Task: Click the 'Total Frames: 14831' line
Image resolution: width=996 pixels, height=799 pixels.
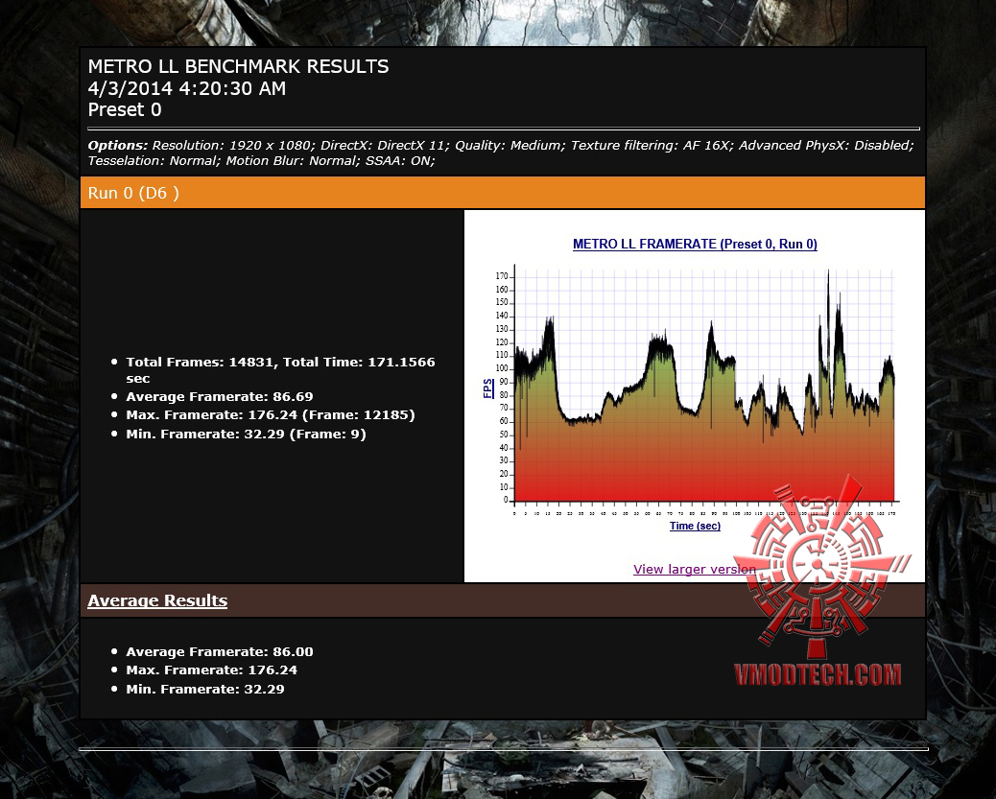Action: point(280,370)
